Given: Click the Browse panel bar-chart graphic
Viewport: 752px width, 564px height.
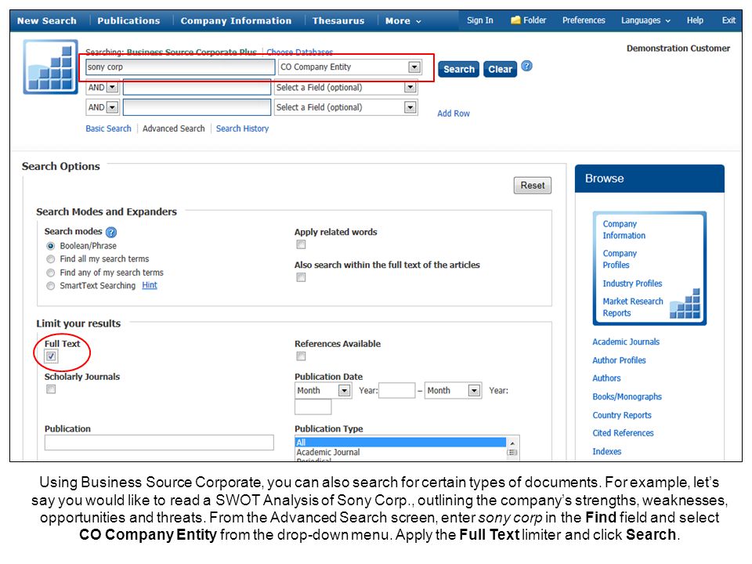Looking at the screenshot, I should click(685, 304).
